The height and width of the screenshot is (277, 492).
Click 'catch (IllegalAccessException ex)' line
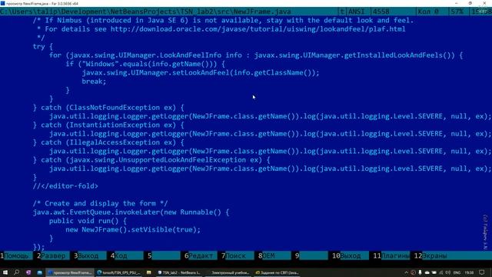point(108,142)
